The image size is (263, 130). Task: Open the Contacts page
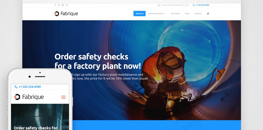click(198, 14)
